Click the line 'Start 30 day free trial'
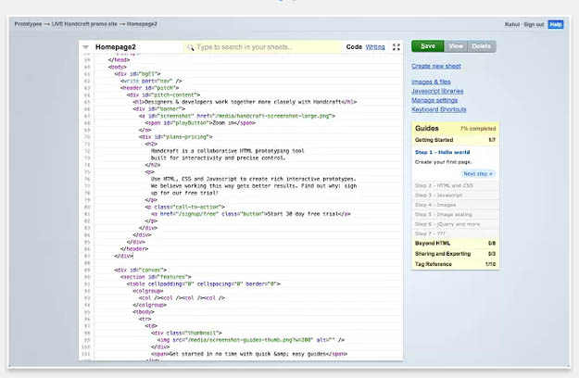 [x=250, y=214]
